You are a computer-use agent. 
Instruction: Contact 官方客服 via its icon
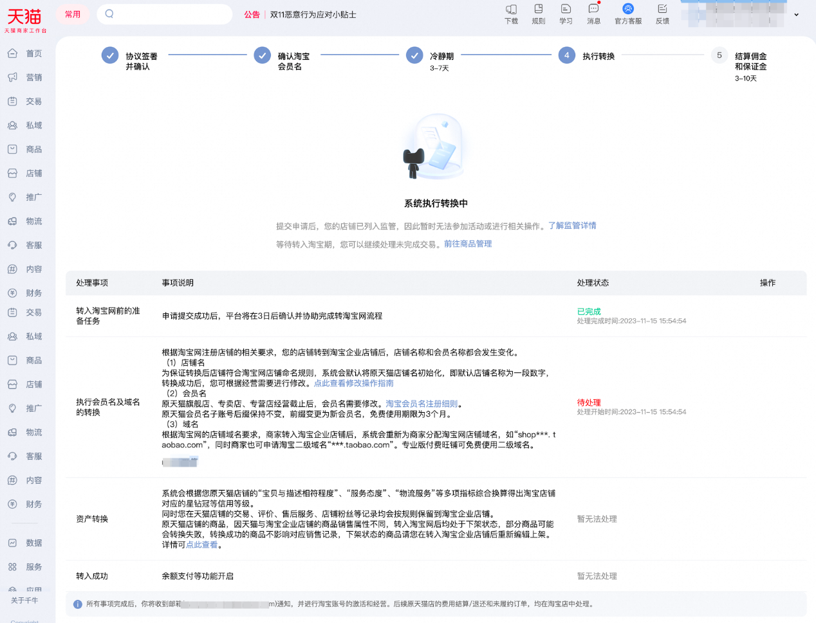627,13
